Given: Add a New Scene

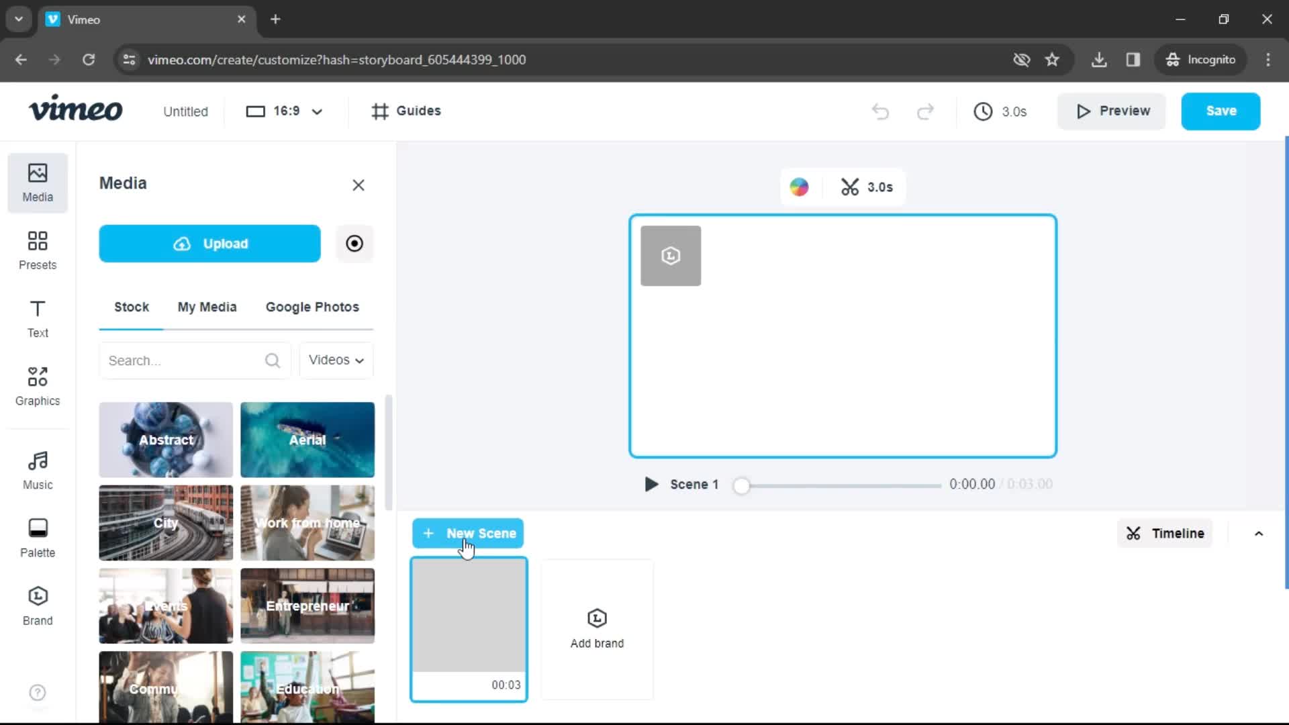Looking at the screenshot, I should [x=468, y=534].
